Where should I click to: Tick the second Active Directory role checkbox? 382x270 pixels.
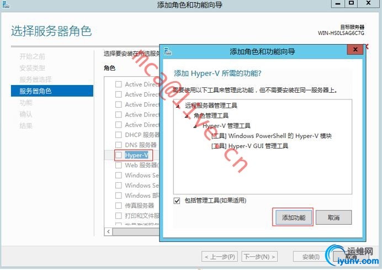pos(118,94)
